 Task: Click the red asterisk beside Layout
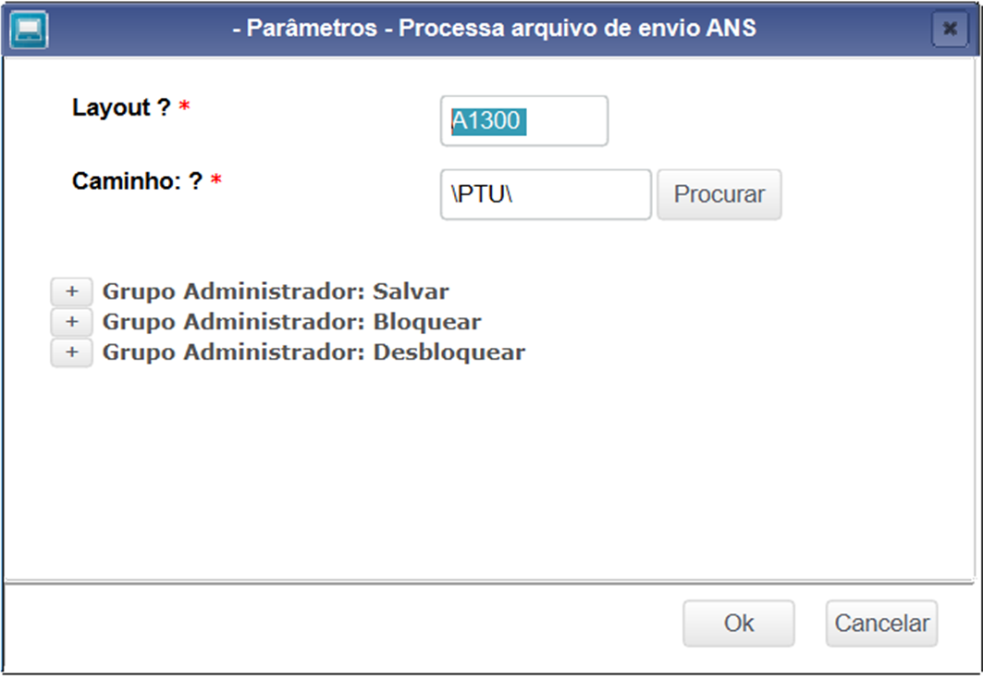pos(184,108)
